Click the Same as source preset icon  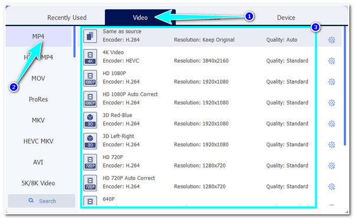pyautogui.click(x=90, y=36)
